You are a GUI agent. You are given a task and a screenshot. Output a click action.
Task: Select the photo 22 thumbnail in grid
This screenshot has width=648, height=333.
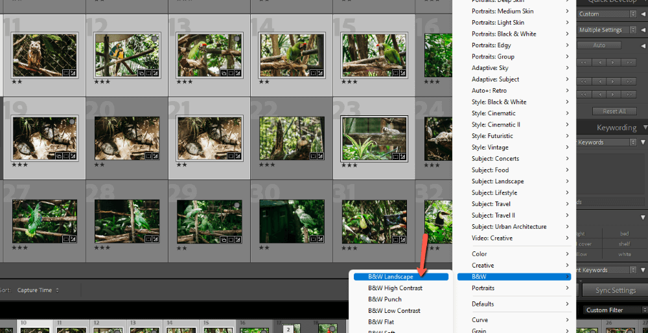[x=292, y=139]
